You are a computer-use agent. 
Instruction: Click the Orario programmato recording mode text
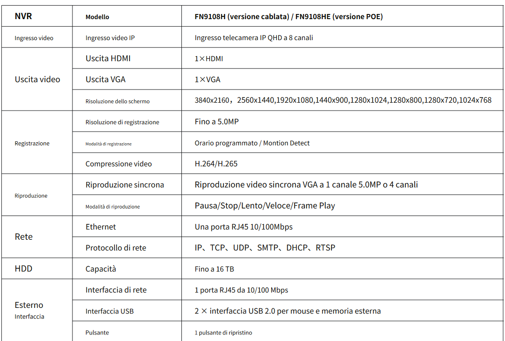252,143
